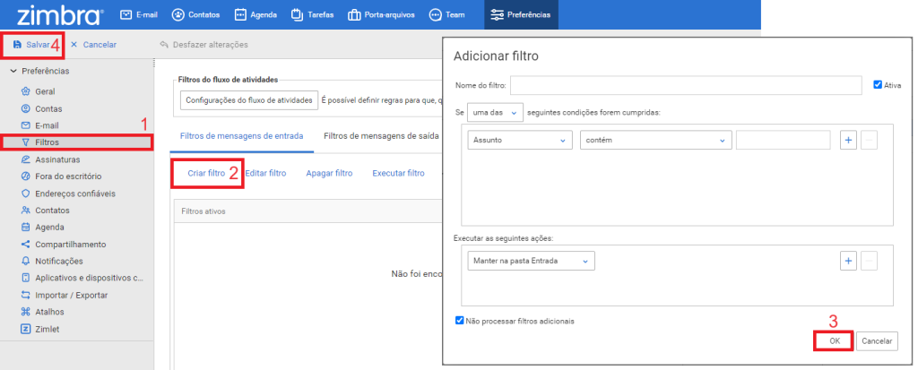
Task: Open Zimlet settings
Action: pyautogui.click(x=47, y=329)
